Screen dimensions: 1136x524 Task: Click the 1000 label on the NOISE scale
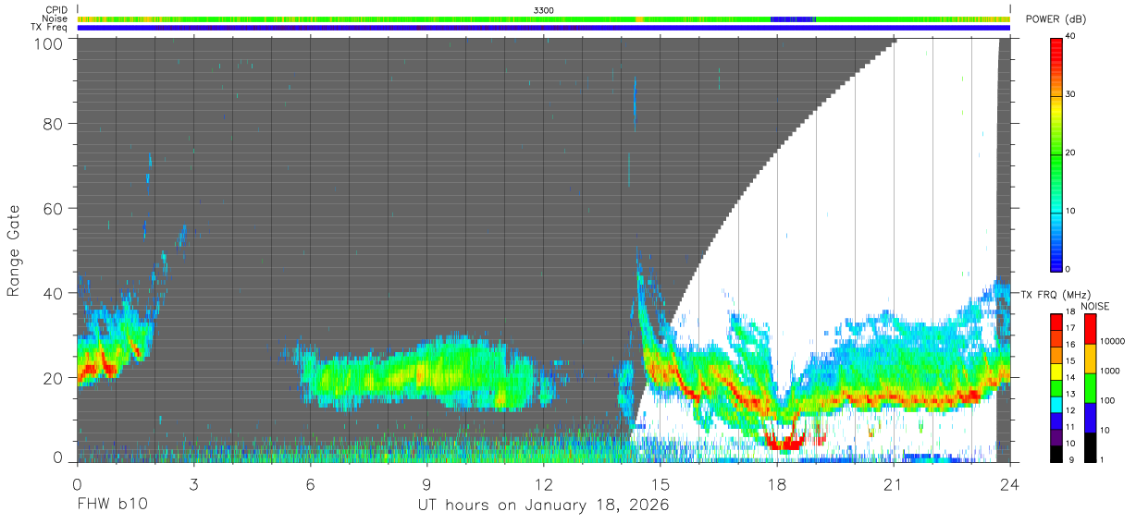(1111, 372)
